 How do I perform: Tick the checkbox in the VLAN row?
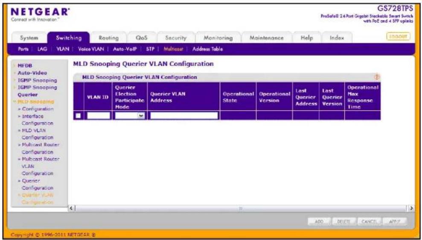coord(78,116)
